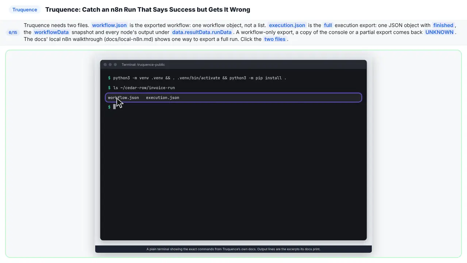Click highlighted workflow.json in the instructions
This screenshot has width=467, height=263.
[109, 25]
